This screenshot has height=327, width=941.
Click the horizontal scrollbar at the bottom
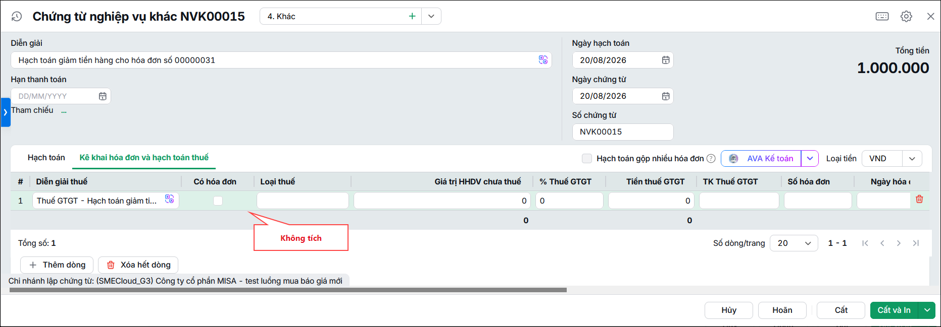click(288, 290)
